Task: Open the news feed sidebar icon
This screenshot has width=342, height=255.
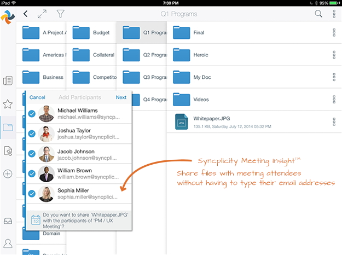Action: coord(8,80)
